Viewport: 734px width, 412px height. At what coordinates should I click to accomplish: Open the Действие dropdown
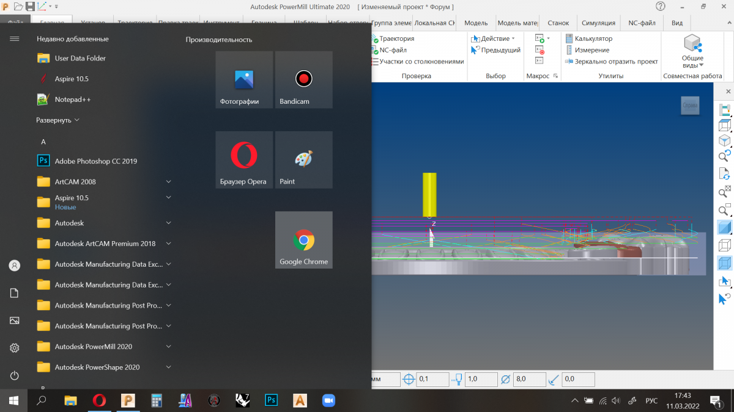click(x=493, y=38)
